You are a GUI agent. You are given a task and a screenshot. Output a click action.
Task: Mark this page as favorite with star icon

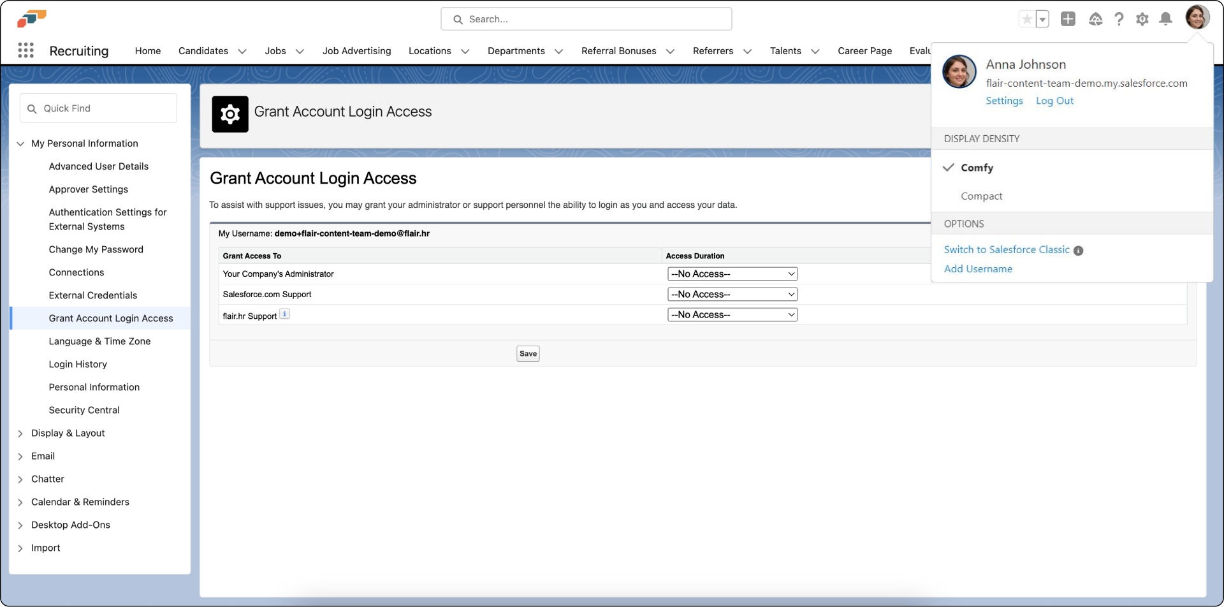point(1028,19)
